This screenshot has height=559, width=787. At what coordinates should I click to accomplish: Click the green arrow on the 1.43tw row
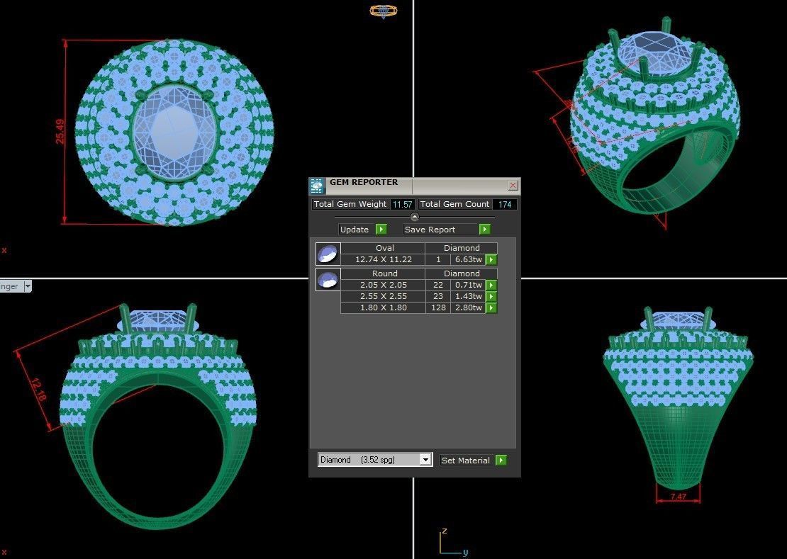pos(491,296)
